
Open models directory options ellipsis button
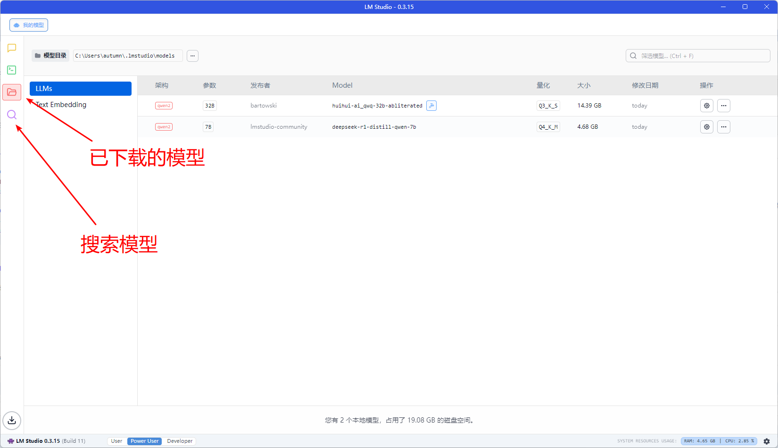pyautogui.click(x=192, y=56)
